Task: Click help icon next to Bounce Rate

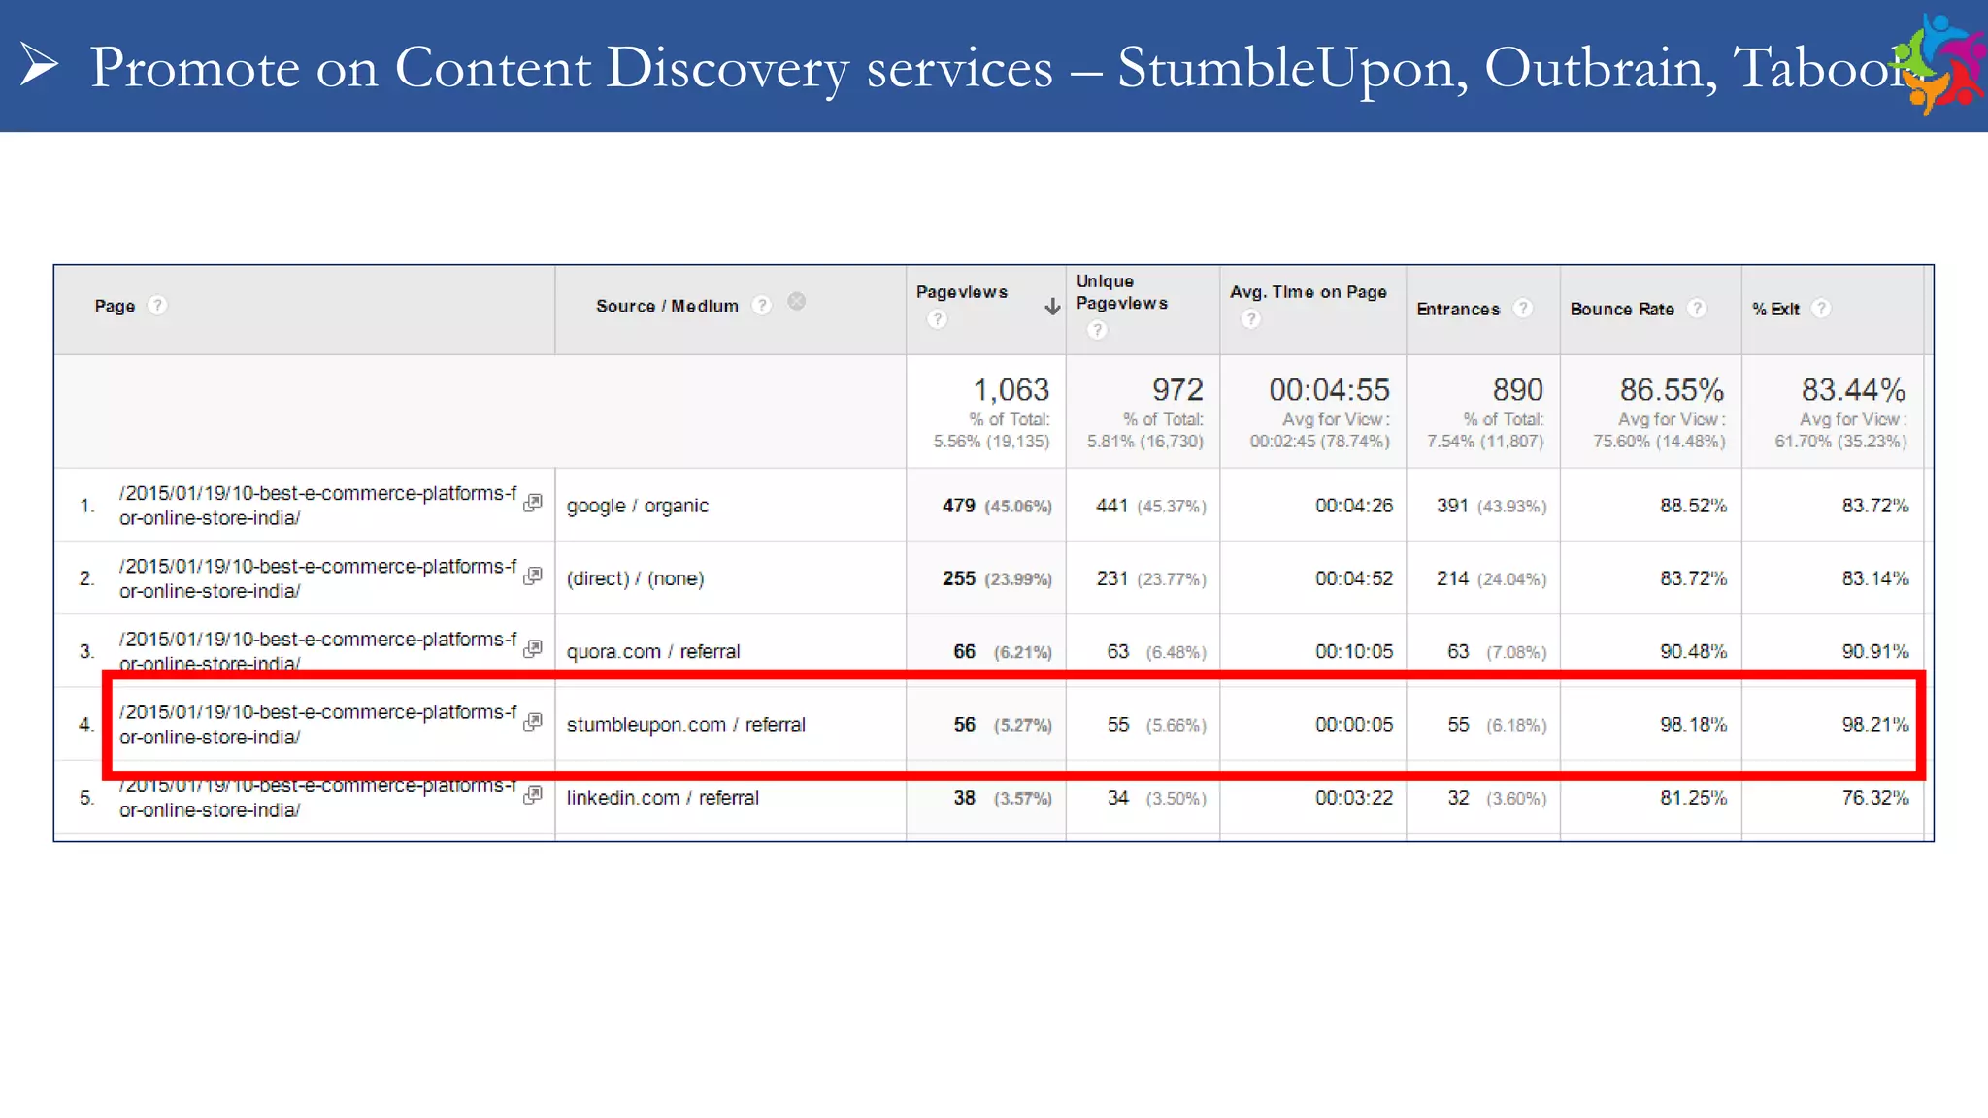Action: [x=1697, y=309]
